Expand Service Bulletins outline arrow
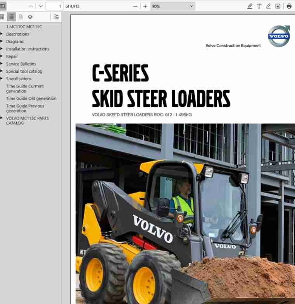This screenshot has width=295, height=304. tap(2, 64)
